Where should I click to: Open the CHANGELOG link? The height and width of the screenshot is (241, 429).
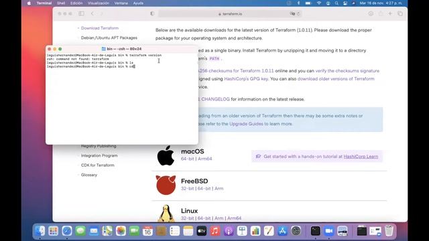[215, 99]
